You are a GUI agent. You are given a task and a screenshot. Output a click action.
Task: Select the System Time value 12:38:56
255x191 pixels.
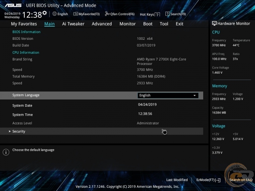145,114
